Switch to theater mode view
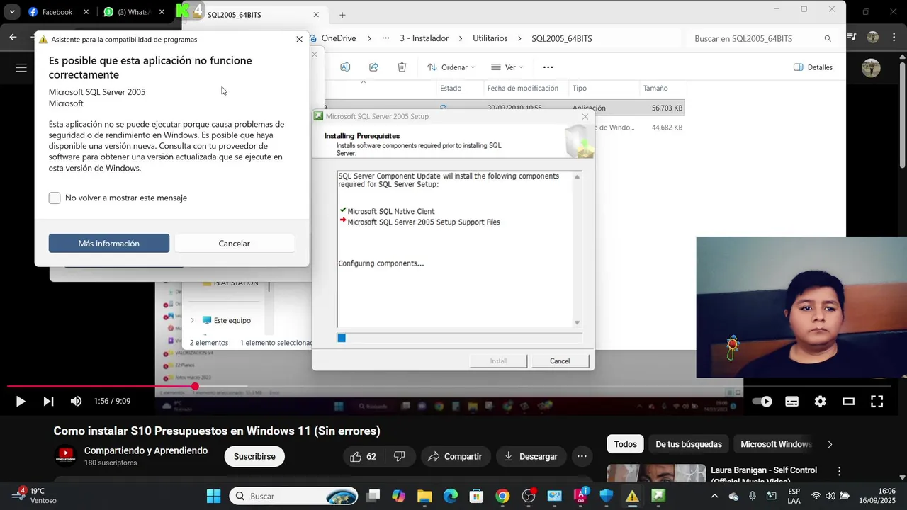This screenshot has height=510, width=907. point(848,402)
